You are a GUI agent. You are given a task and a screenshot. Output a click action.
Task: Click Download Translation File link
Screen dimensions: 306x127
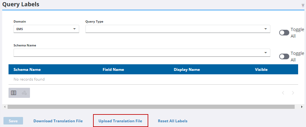58,121
